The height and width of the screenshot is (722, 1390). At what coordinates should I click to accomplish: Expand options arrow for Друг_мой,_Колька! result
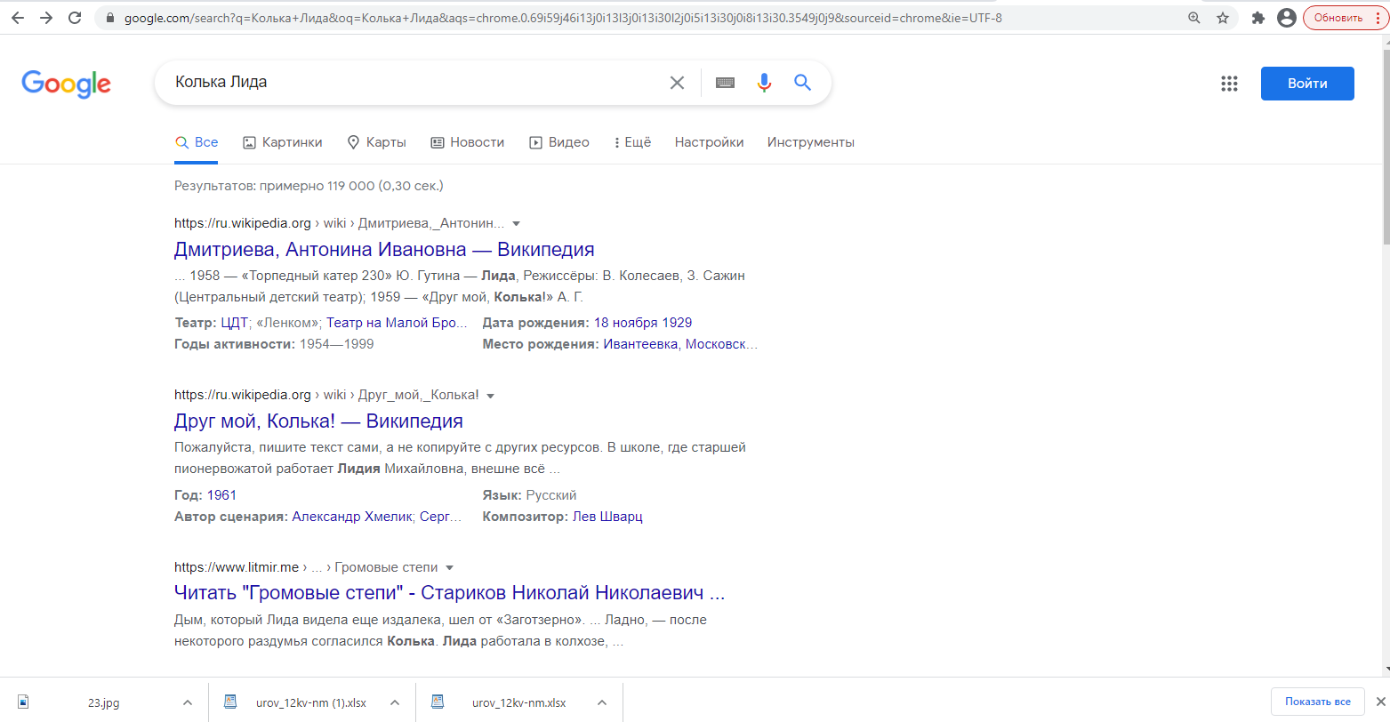(x=491, y=396)
